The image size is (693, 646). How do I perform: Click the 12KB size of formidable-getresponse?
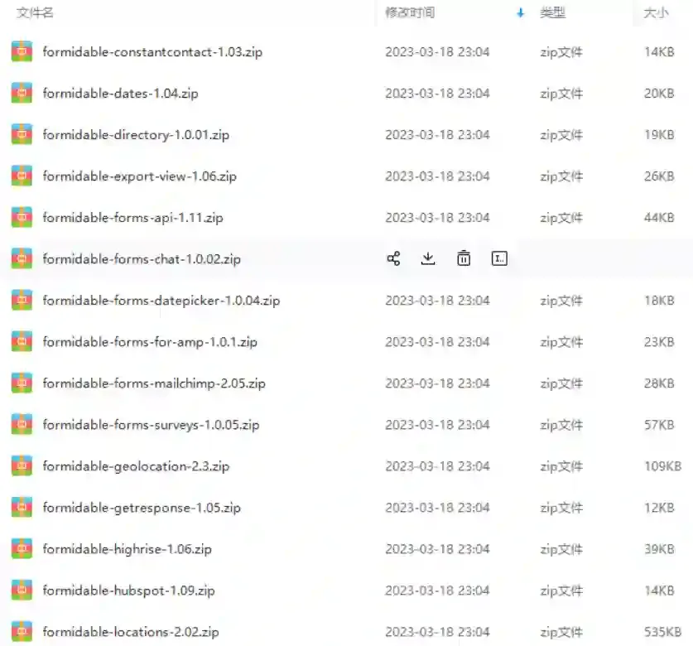[x=659, y=508]
